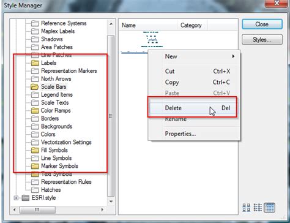The image size is (290, 223).
Task: Select the 'Marker Symbols' tree label
Action: (x=60, y=166)
